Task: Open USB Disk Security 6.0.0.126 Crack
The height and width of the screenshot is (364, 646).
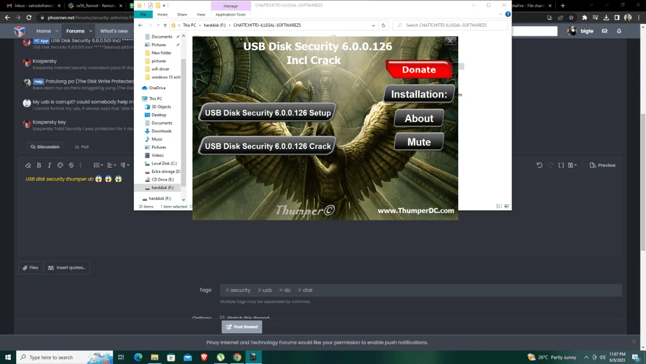Action: click(x=267, y=146)
